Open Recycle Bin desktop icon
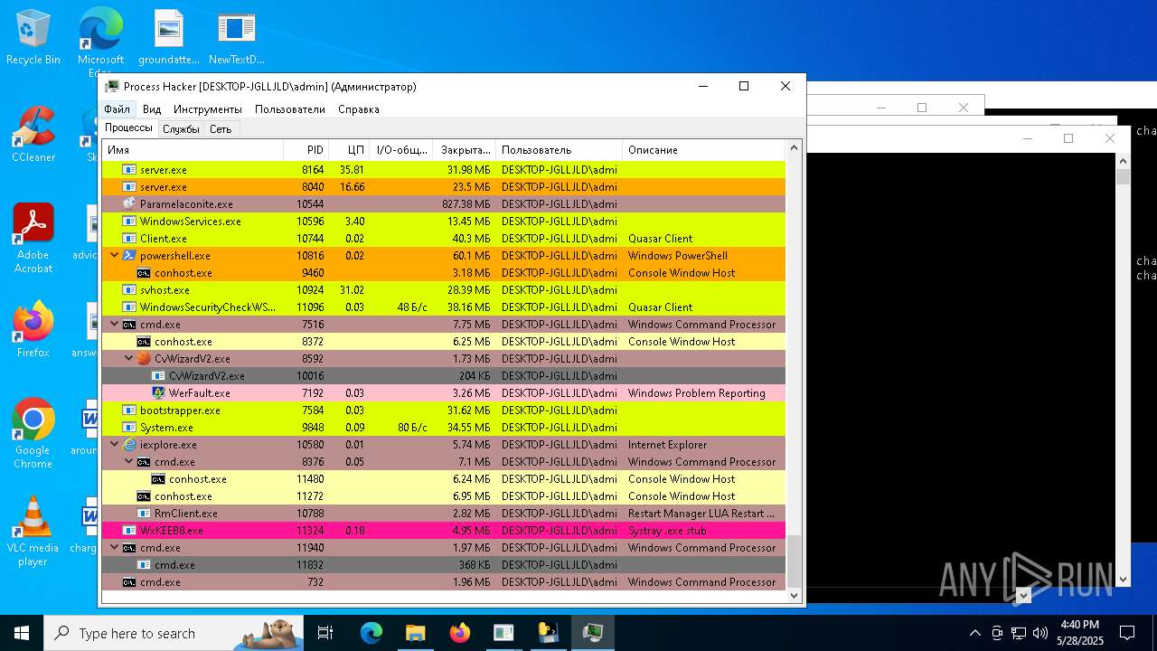1157x651 pixels. tap(33, 38)
